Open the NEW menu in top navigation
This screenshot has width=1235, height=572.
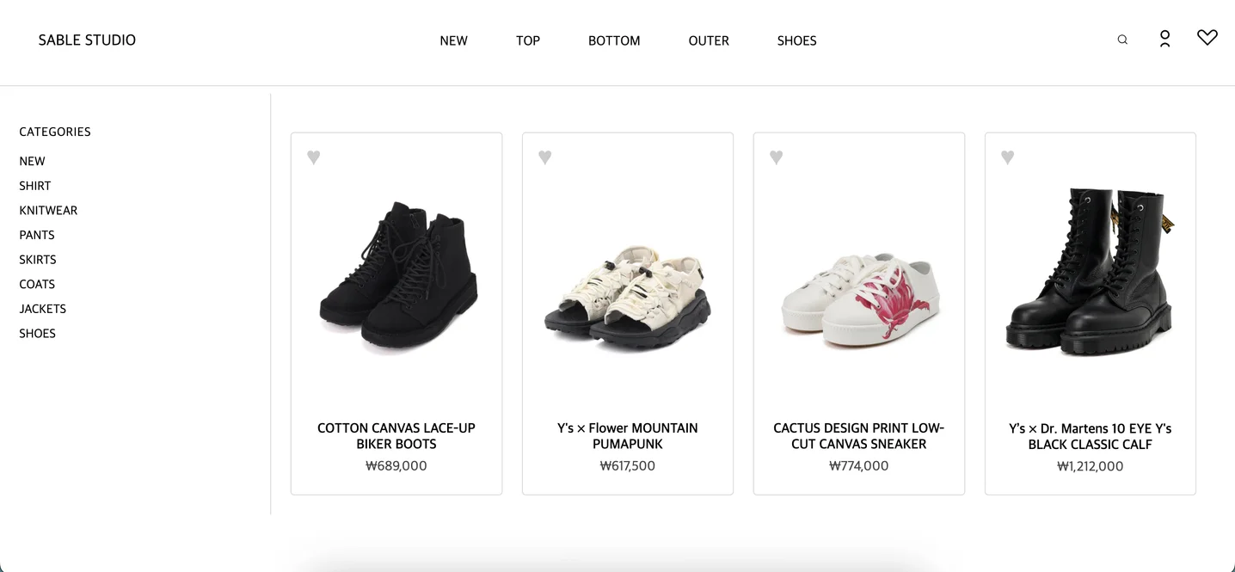tap(454, 40)
